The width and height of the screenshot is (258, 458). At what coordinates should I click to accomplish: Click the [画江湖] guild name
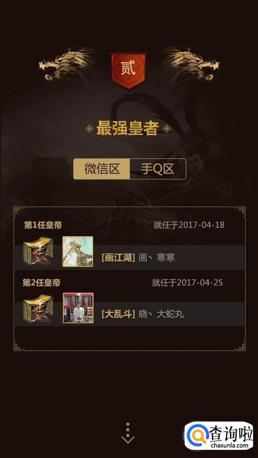tap(118, 258)
